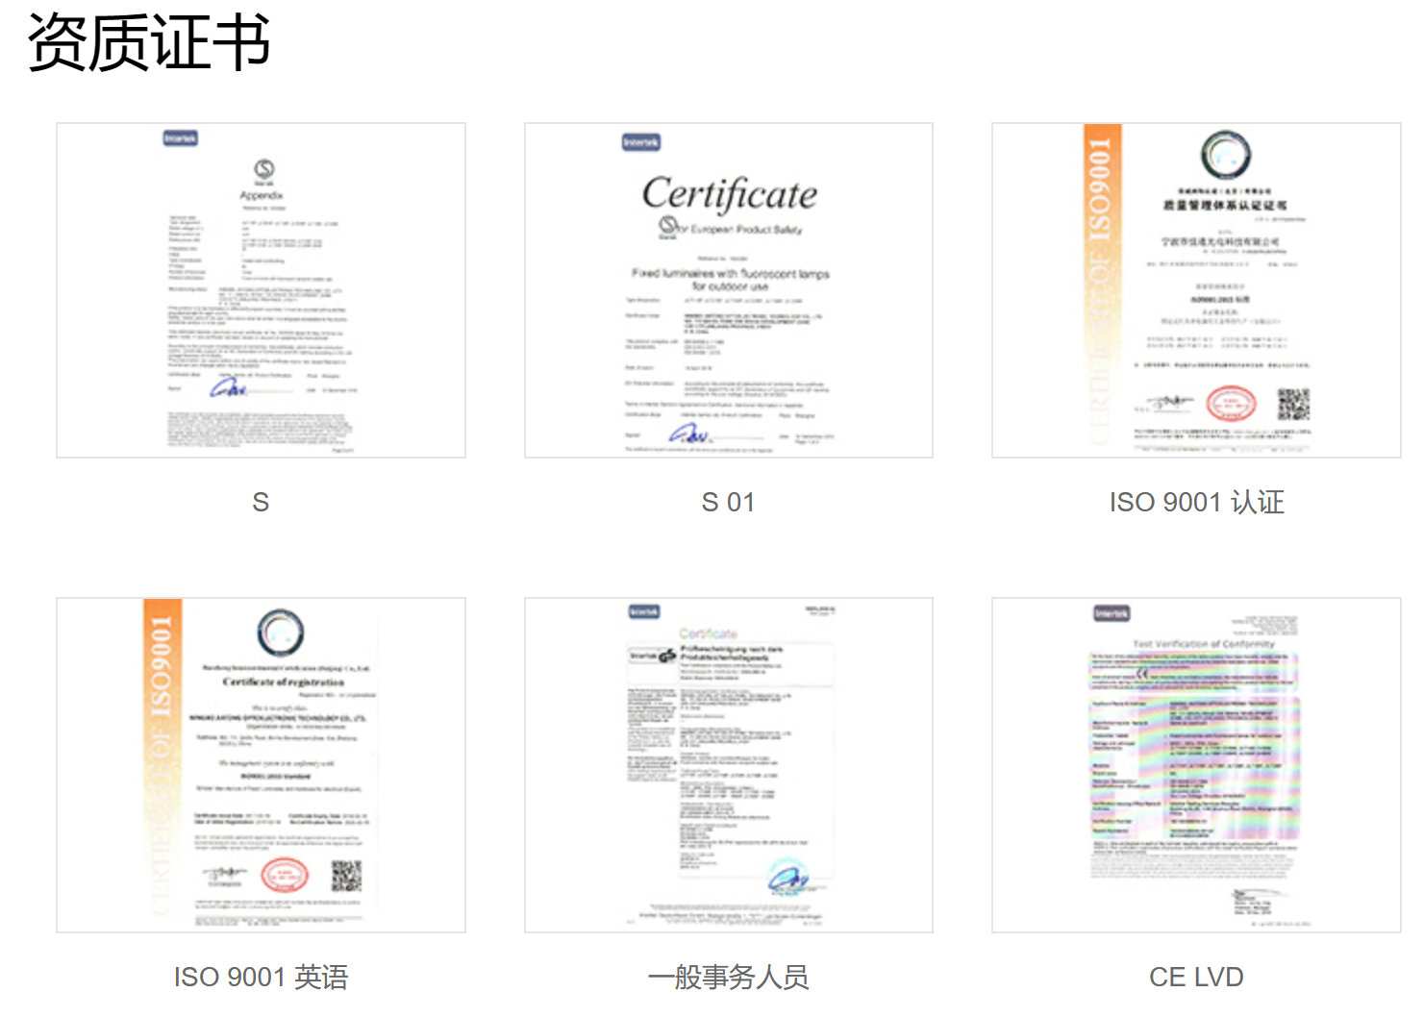Click the 资质证书 page heading
This screenshot has height=1017, width=1424.
(149, 43)
